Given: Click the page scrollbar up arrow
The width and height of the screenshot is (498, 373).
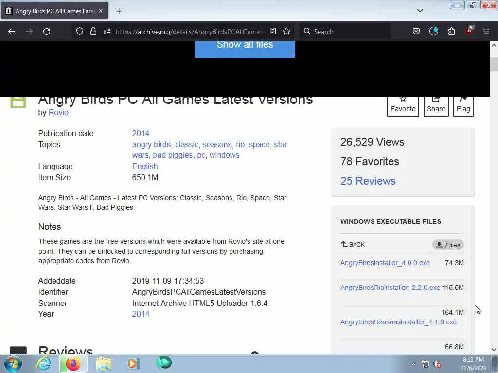Looking at the screenshot, I should pyautogui.click(x=494, y=45).
